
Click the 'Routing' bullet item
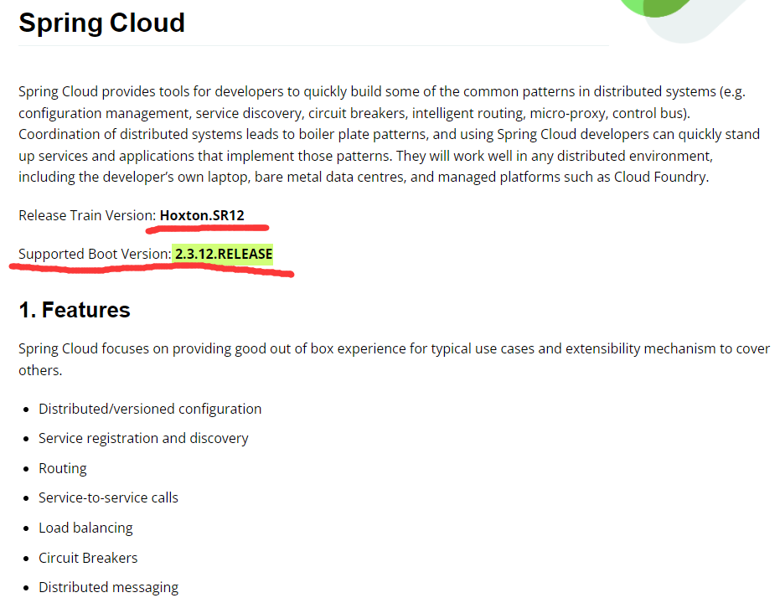pos(63,468)
